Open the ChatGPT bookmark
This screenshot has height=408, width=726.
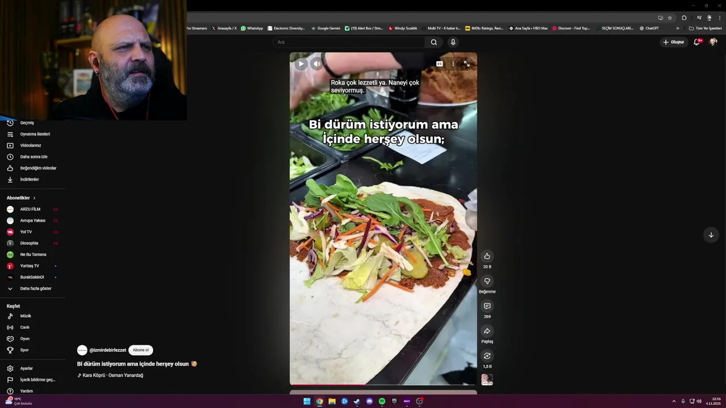tap(649, 28)
